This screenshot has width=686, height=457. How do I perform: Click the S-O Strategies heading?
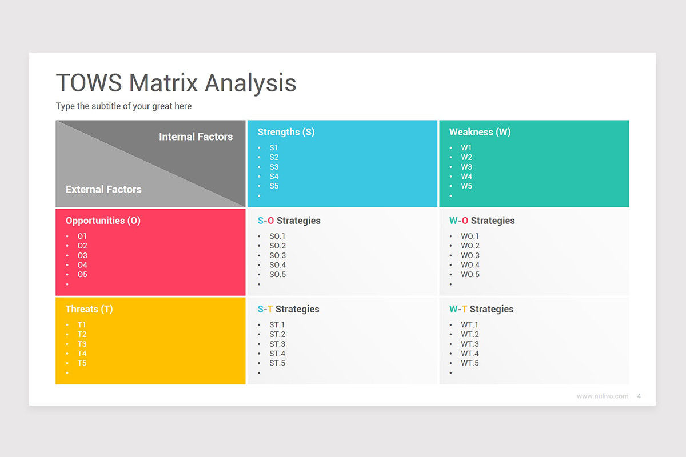click(288, 221)
